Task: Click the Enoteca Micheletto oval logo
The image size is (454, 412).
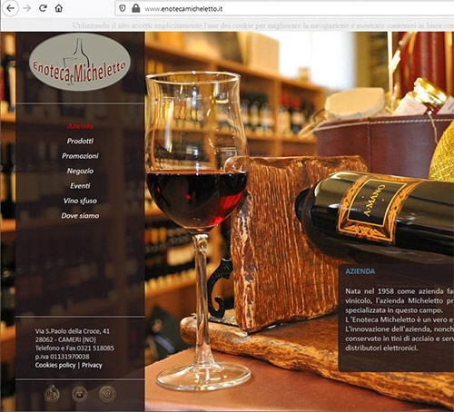Action: pyautogui.click(x=80, y=62)
